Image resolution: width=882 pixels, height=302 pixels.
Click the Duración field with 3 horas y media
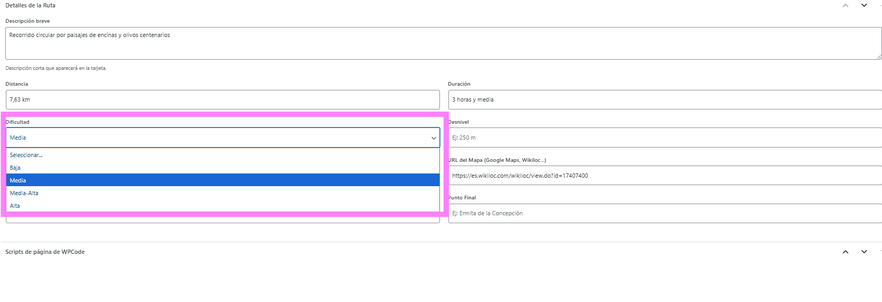click(x=664, y=99)
